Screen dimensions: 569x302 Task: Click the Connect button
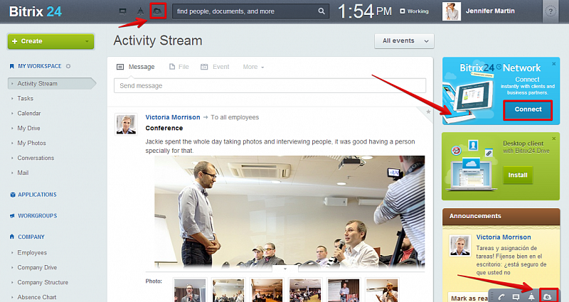tap(528, 109)
